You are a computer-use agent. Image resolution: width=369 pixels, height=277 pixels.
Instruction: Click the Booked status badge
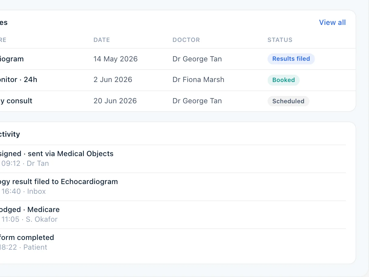(283, 80)
